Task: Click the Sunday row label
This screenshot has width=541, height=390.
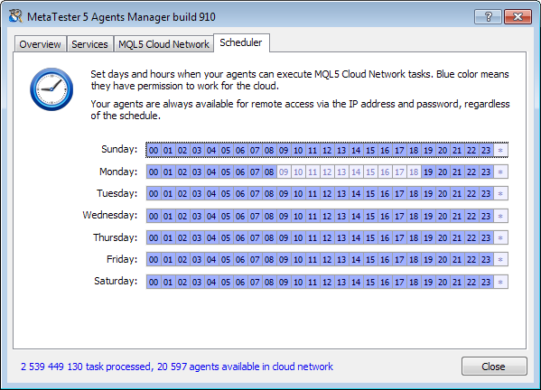Action: coord(119,149)
